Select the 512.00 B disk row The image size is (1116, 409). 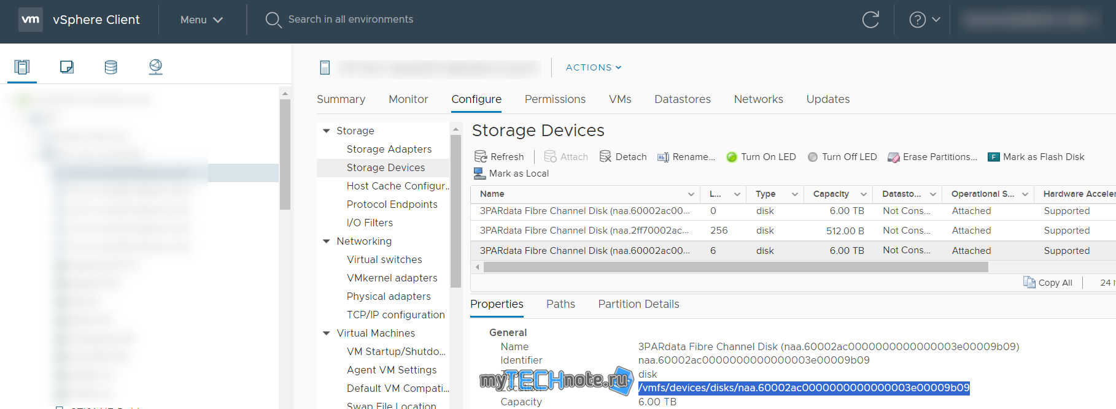click(x=793, y=231)
